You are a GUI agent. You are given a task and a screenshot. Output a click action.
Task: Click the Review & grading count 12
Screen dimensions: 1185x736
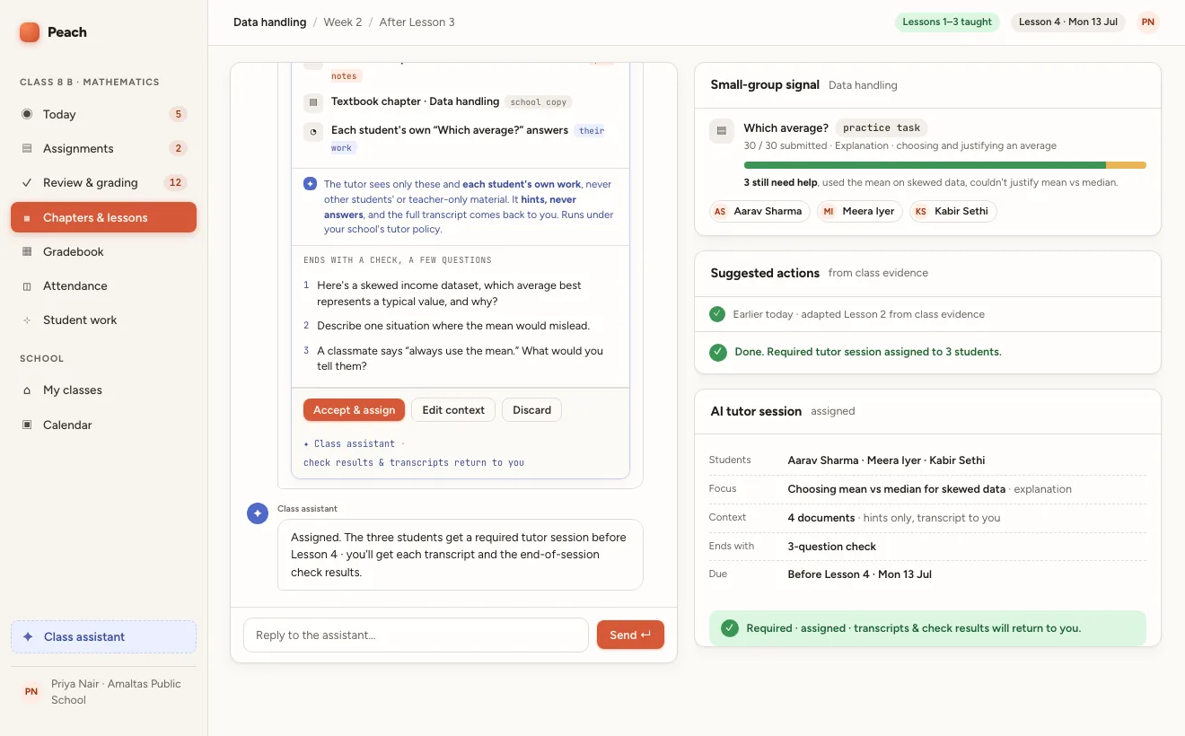pos(175,182)
